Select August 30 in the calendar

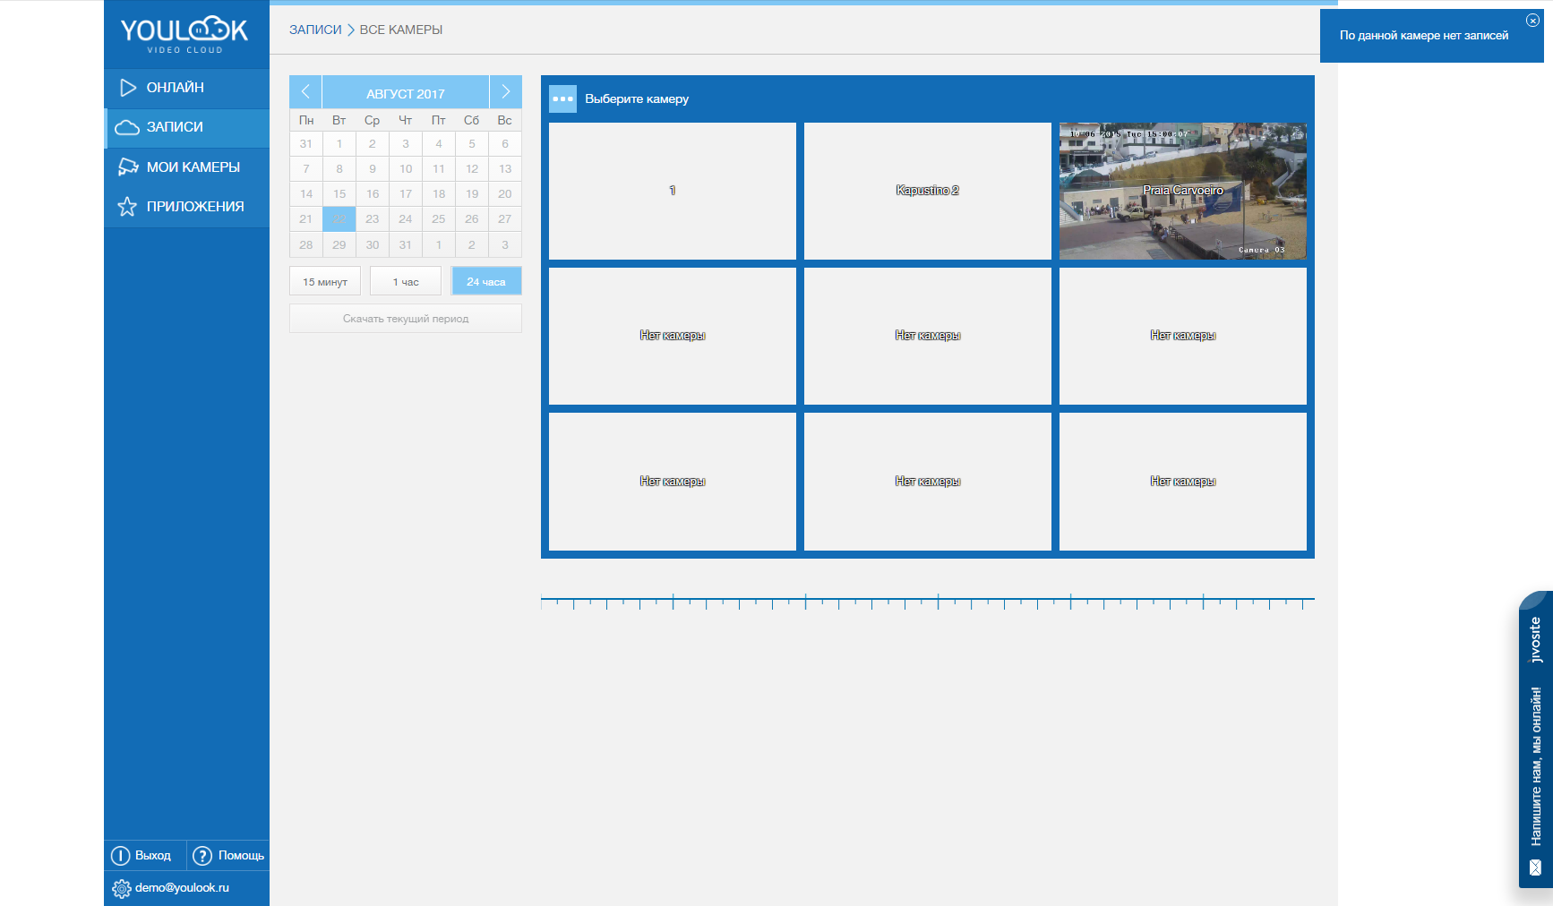tap(373, 245)
